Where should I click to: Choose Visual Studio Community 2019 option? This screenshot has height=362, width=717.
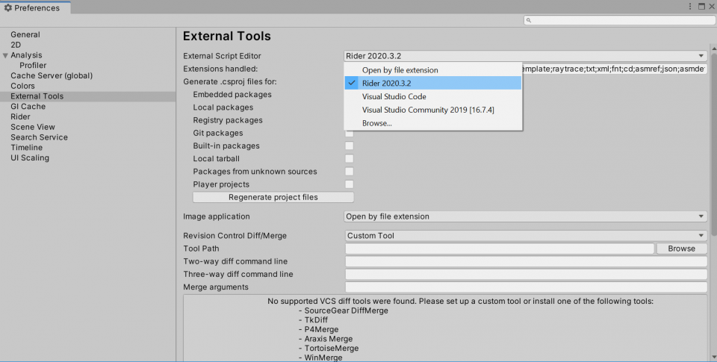[x=432, y=110]
